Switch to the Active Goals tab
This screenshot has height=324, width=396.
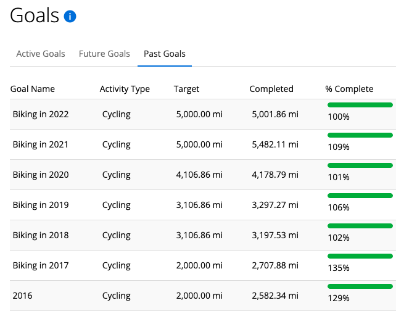(41, 54)
